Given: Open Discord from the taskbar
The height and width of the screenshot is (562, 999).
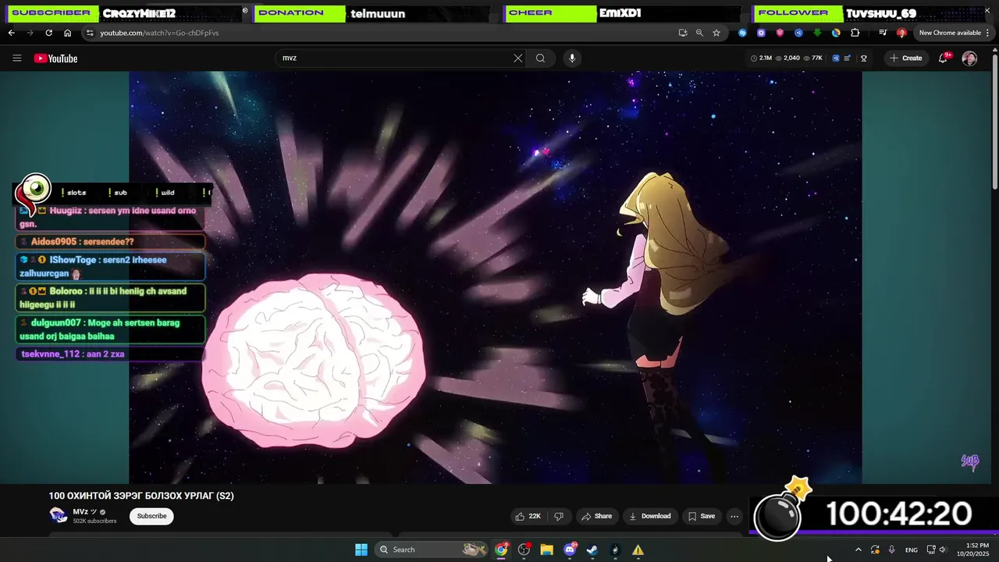Looking at the screenshot, I should 570,550.
